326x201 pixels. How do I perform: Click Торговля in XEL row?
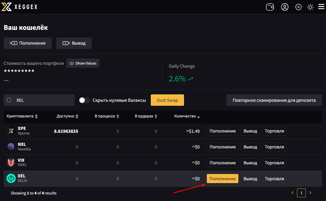click(x=274, y=179)
